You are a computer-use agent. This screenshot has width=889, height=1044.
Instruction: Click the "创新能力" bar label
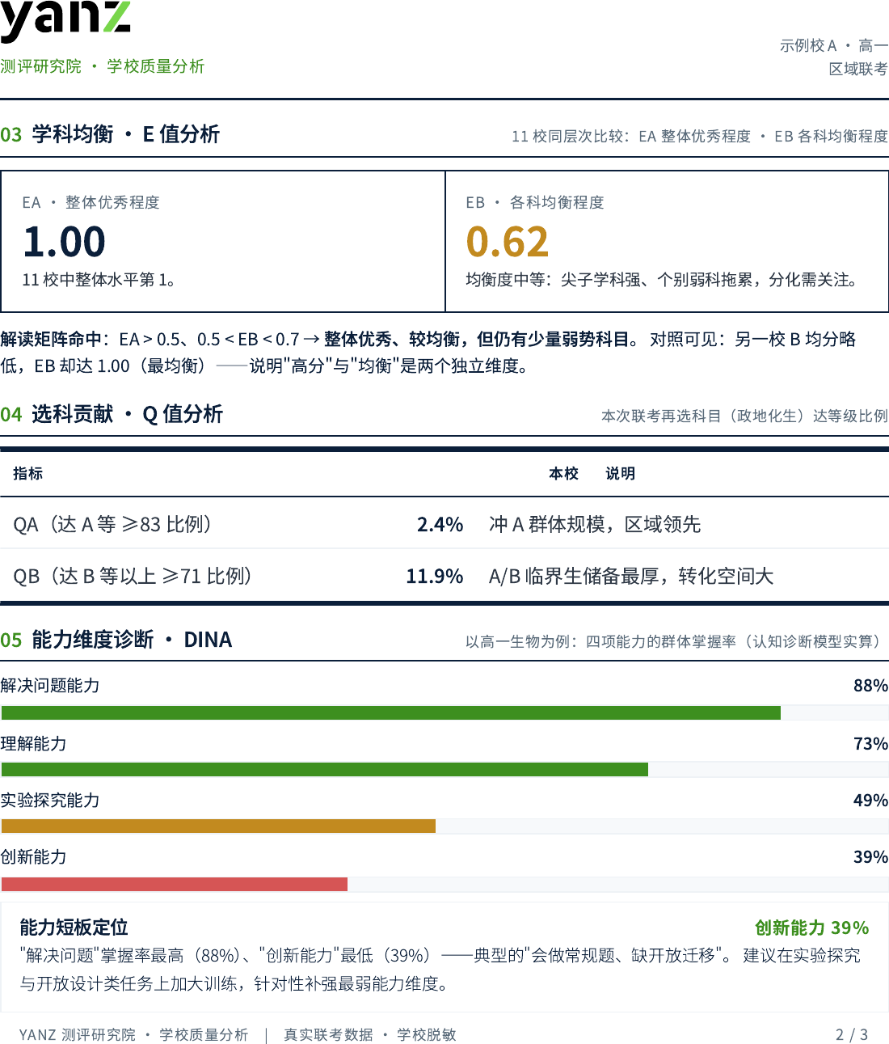(x=33, y=856)
